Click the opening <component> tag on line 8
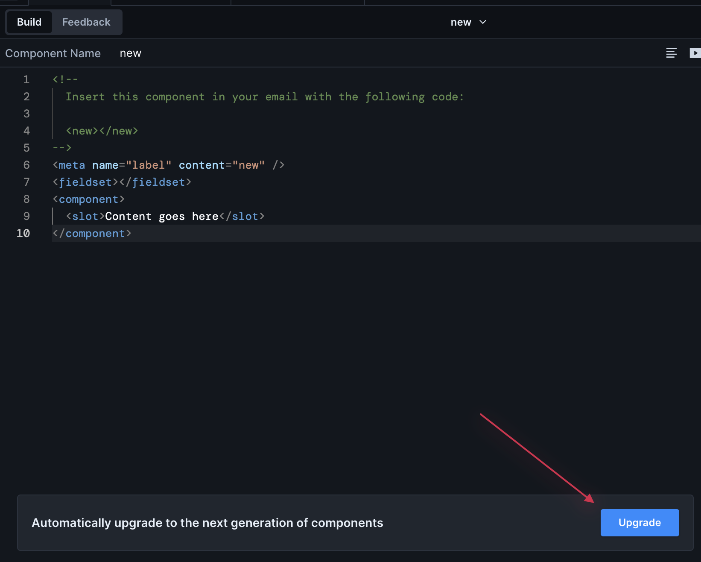The width and height of the screenshot is (701, 562). [x=89, y=199]
